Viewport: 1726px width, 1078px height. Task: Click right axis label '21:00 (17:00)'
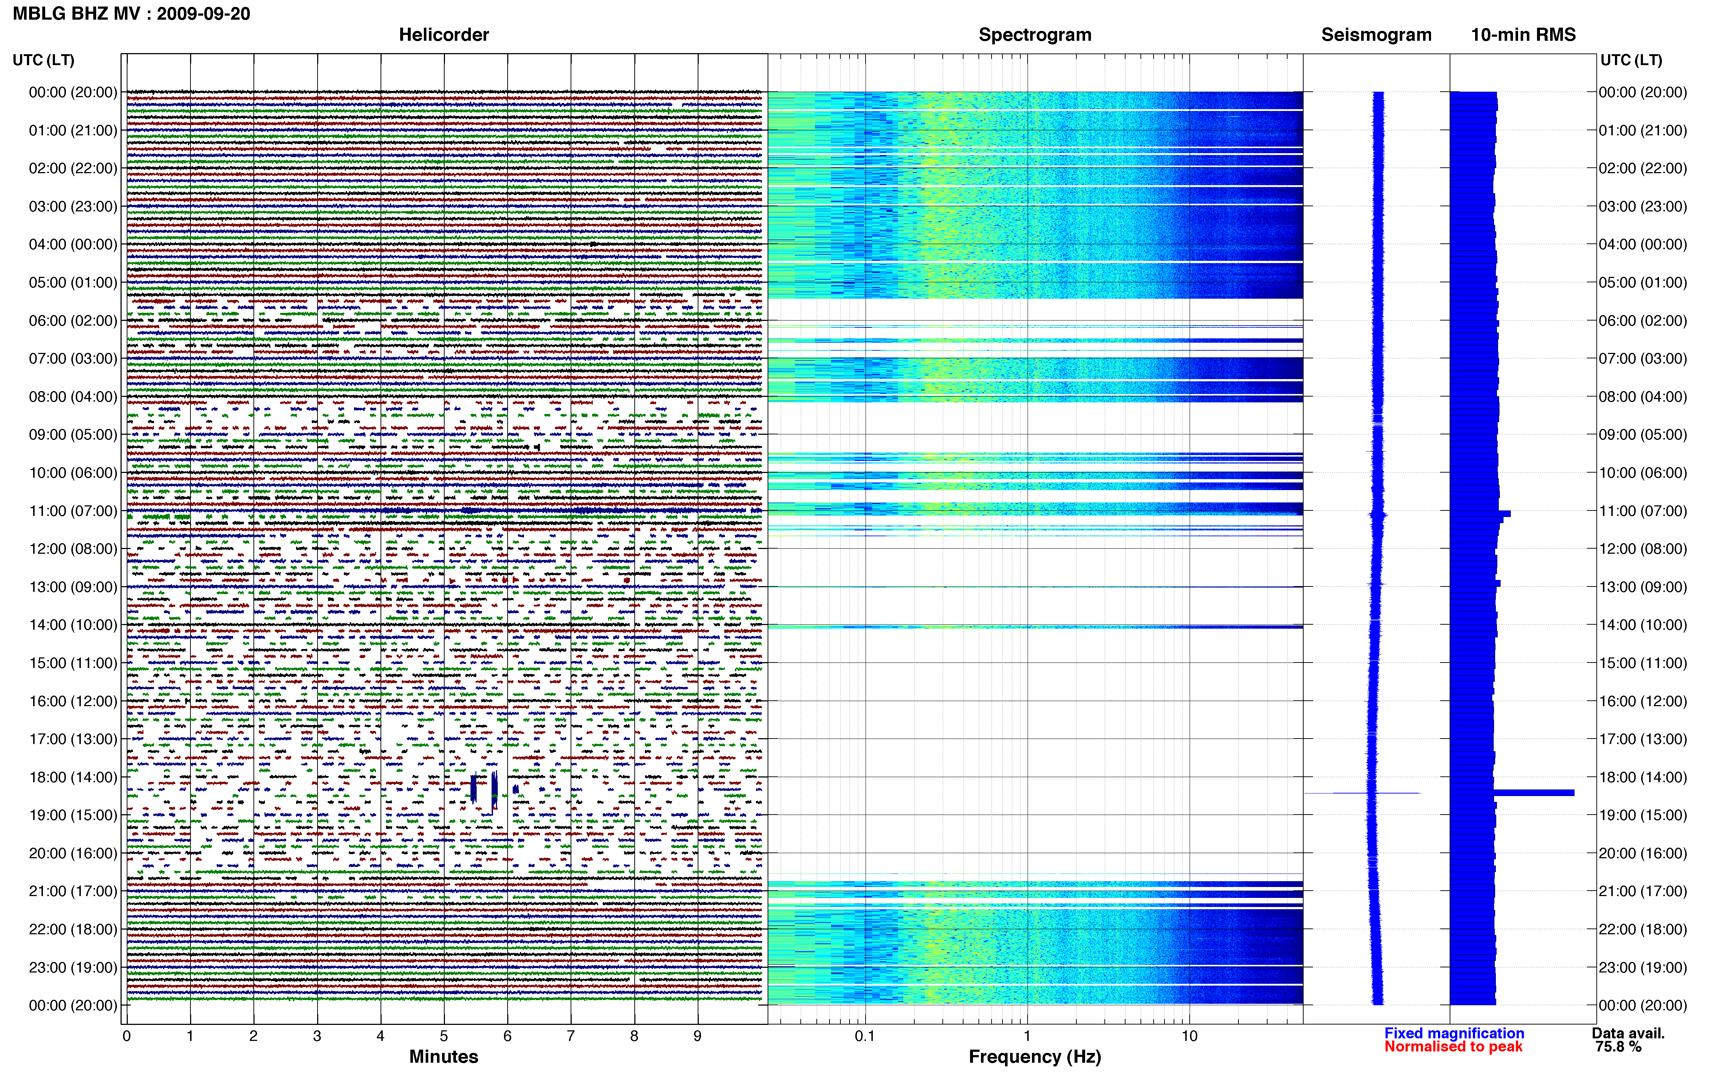click(1643, 891)
